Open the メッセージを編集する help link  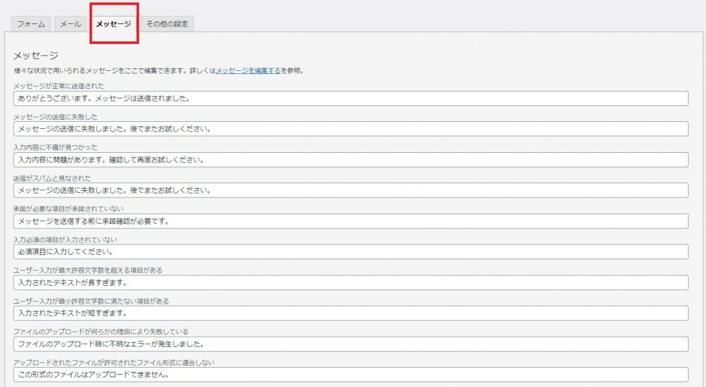[248, 70]
